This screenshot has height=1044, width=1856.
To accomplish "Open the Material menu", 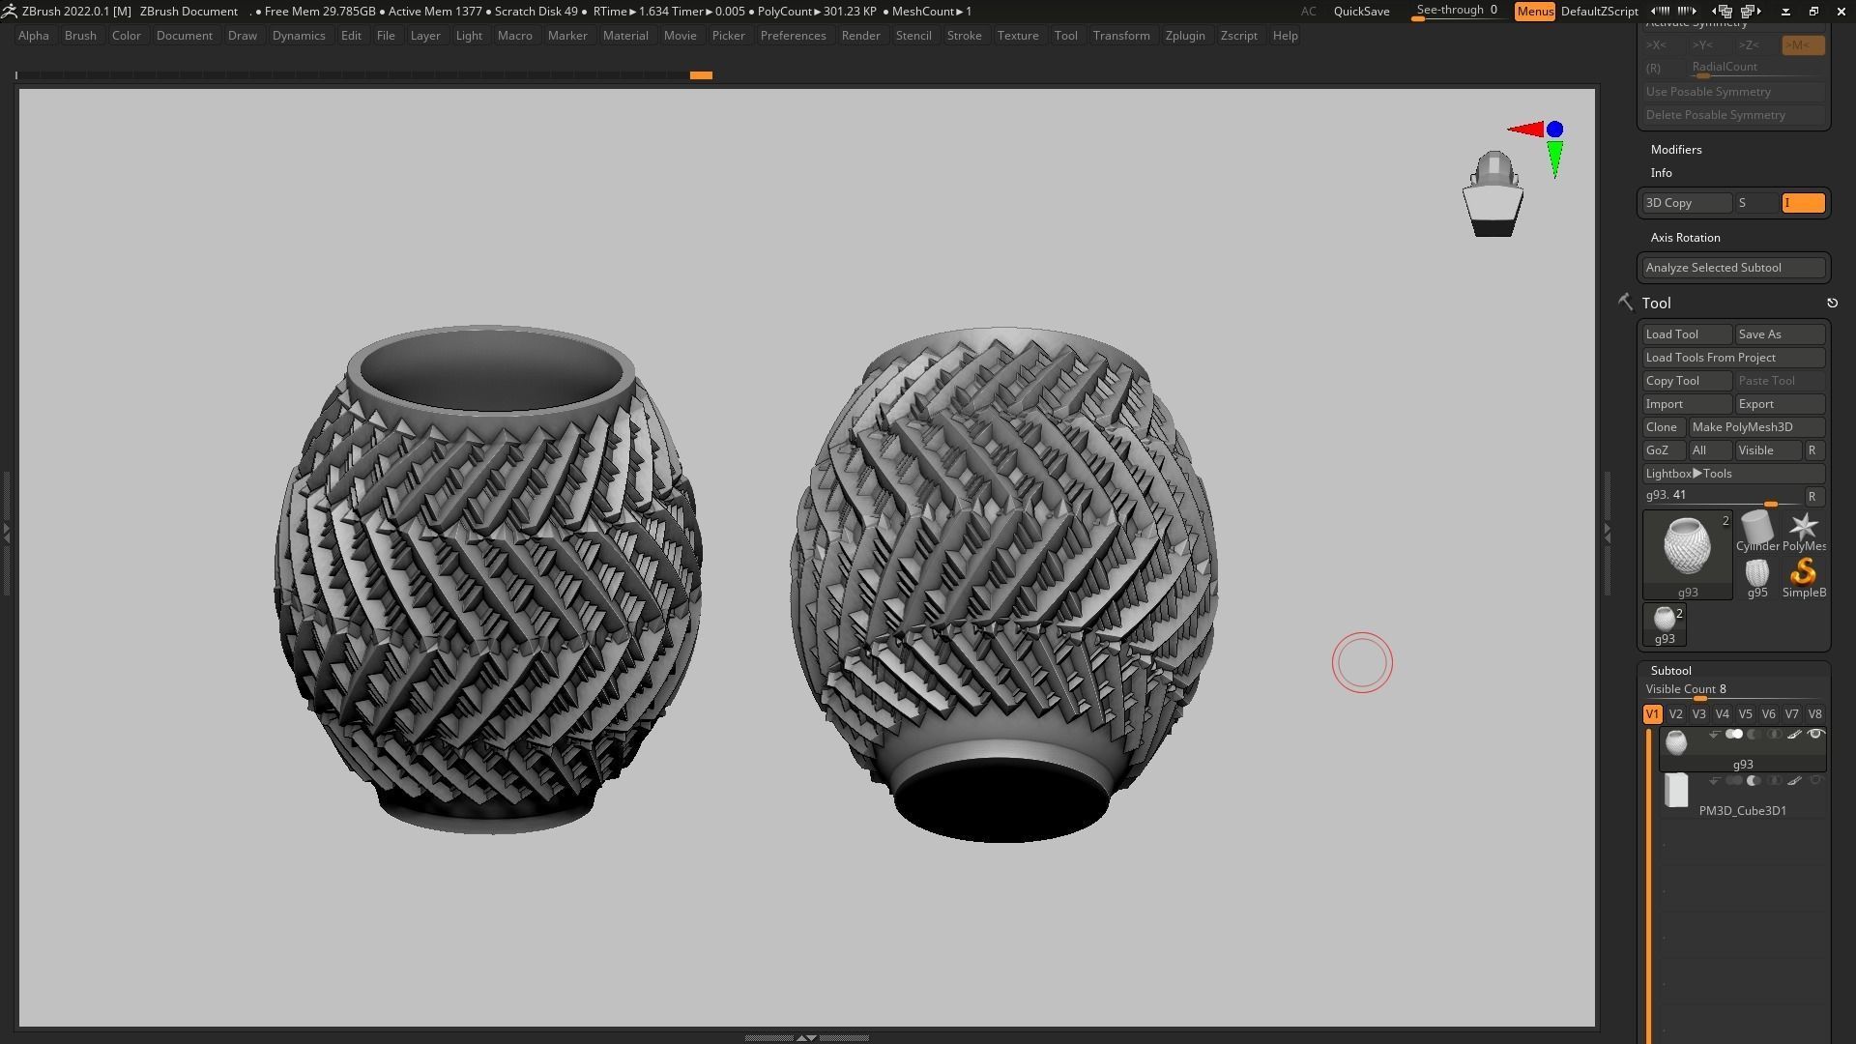I will point(625,36).
